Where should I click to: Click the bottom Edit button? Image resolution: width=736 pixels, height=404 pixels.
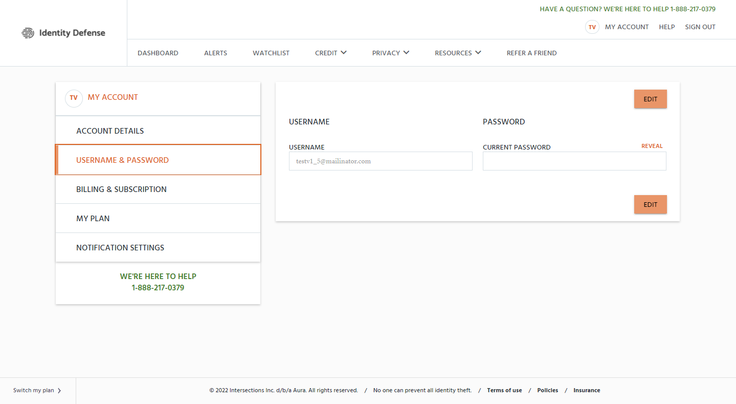[x=650, y=204]
